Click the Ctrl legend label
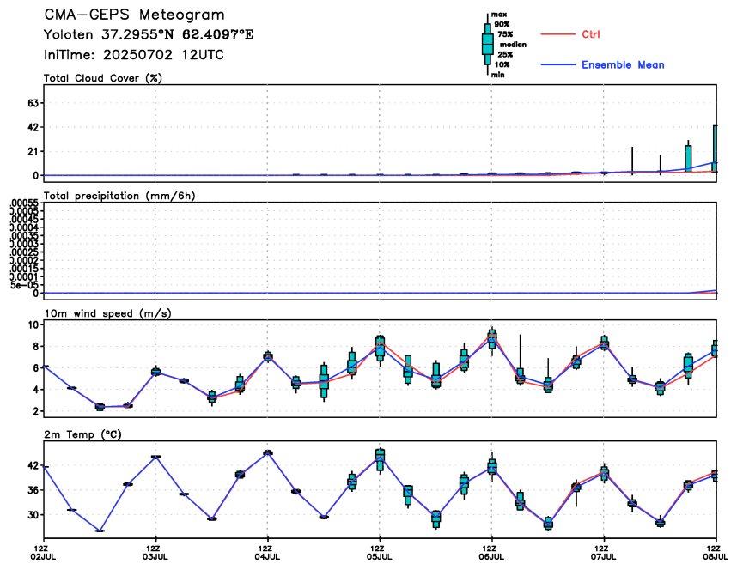The width and height of the screenshot is (737, 570). coord(591,34)
